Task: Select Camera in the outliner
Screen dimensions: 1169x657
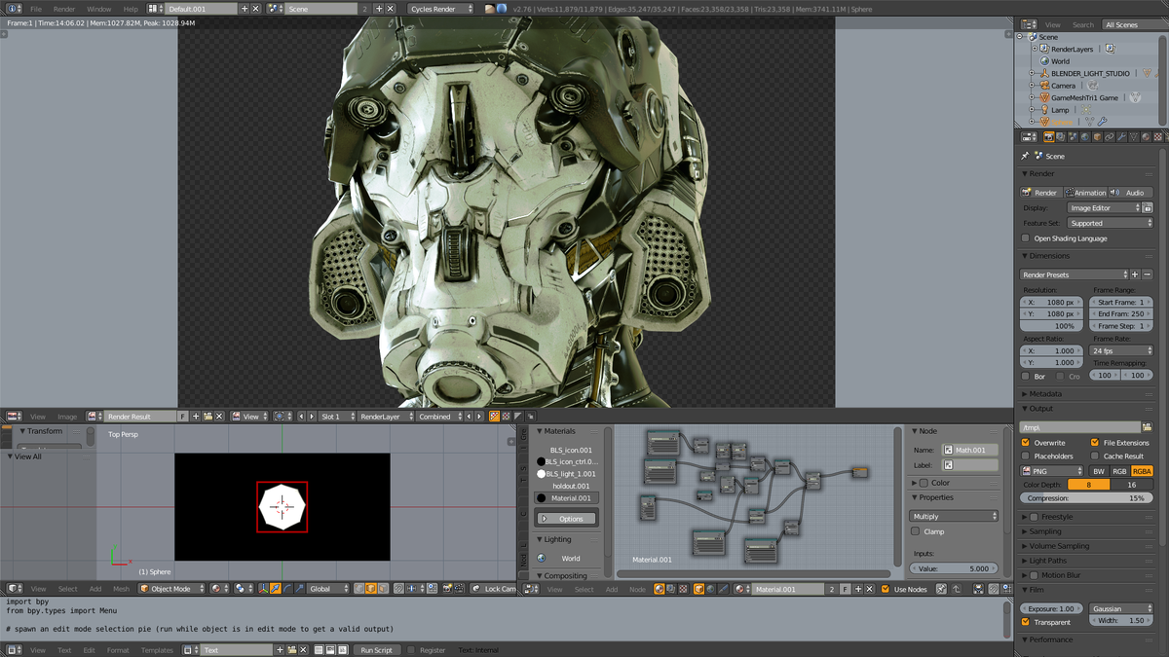Action: [1063, 86]
